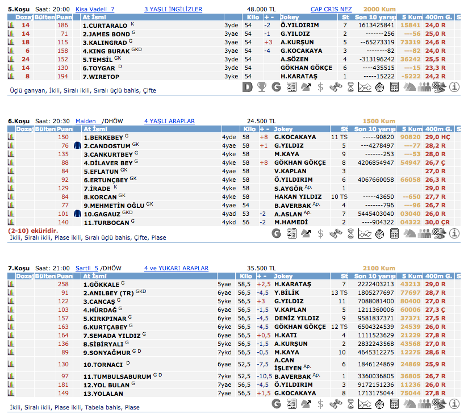Click the '4 ve YUKARI ARAPLAR' link
The height and width of the screenshot is (418, 468).
[x=176, y=268]
